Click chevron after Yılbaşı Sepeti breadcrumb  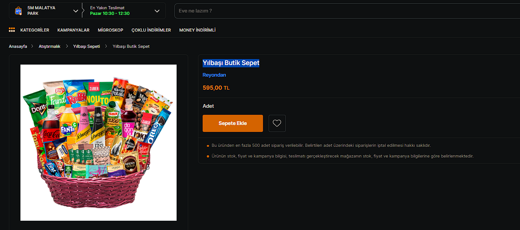(106, 46)
